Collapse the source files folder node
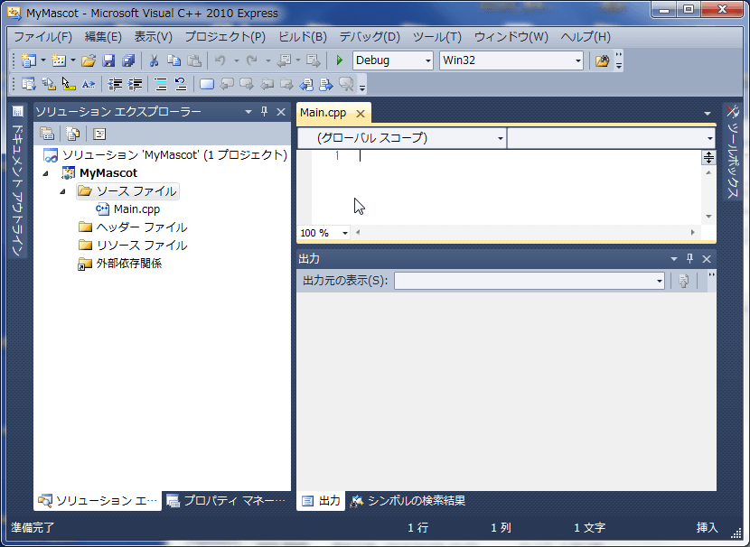This screenshot has width=750, height=547. [62, 191]
